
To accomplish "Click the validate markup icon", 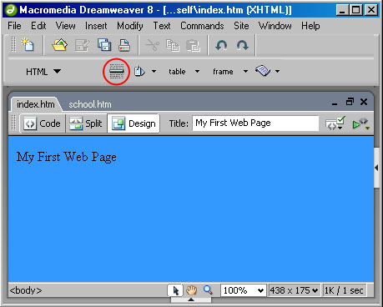I will click(x=335, y=123).
